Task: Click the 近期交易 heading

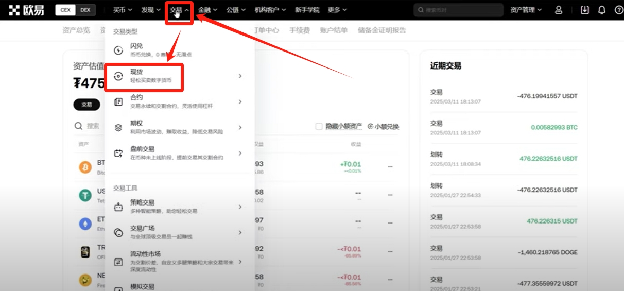Action: click(446, 66)
